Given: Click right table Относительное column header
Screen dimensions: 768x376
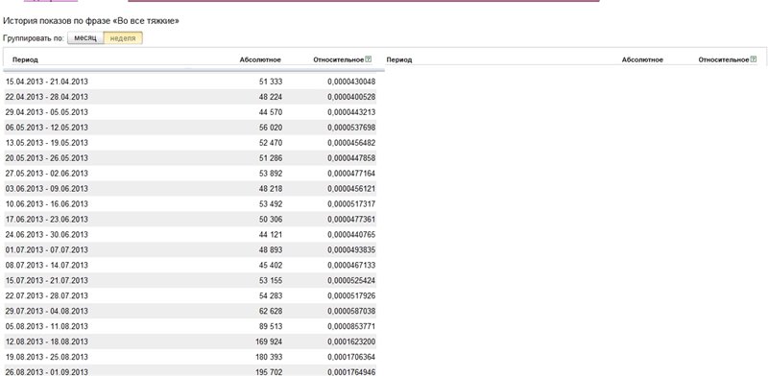Looking at the screenshot, I should (724, 59).
